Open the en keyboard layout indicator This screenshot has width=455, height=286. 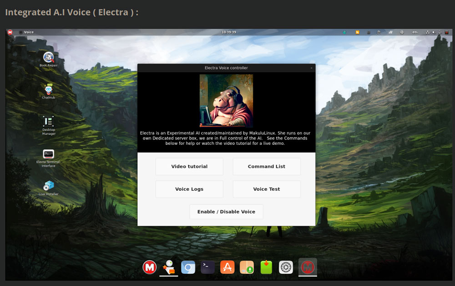coord(415,32)
